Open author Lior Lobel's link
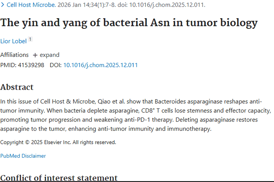The image size is (274, 182). [14, 41]
